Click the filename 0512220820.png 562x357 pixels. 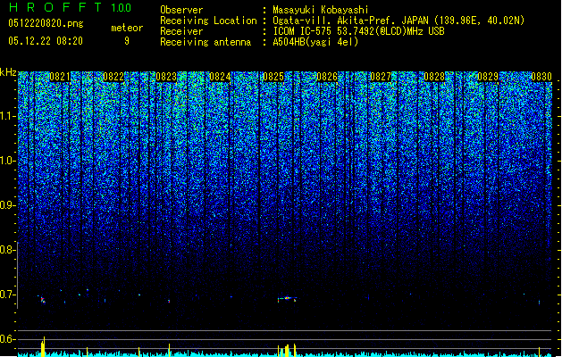coord(46,24)
